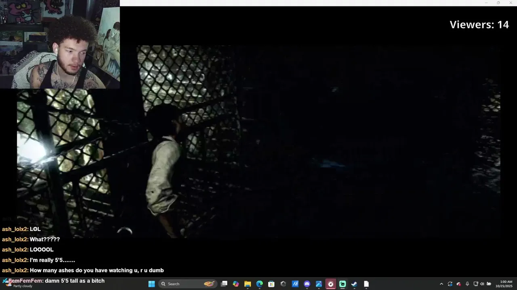Restore down the stream window
The width and height of the screenshot is (517, 290).
point(498,3)
